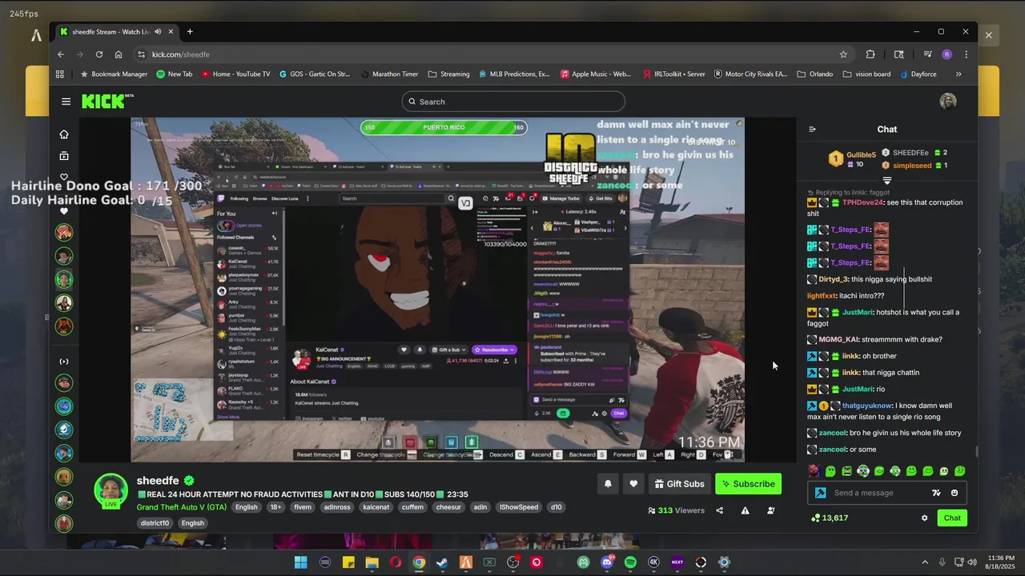Open Dayforce bookmark
Screen dimensions: 1025x576
point(918,74)
